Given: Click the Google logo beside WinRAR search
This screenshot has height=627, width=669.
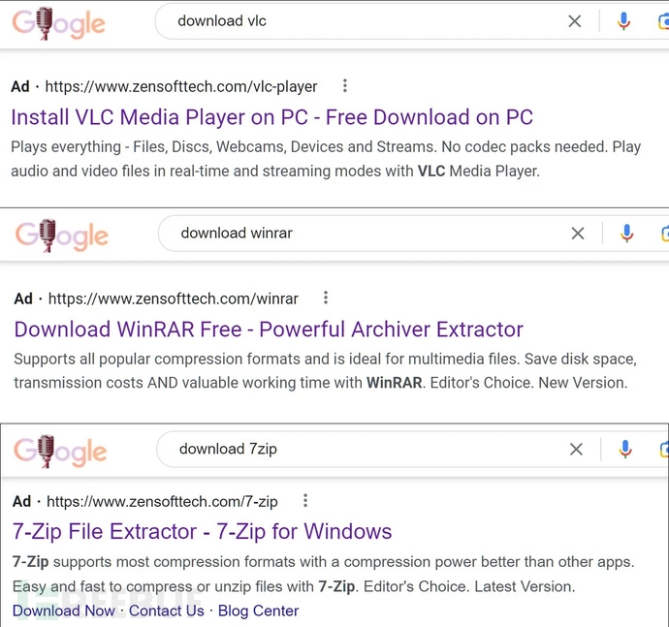Looking at the screenshot, I should coord(62,235).
